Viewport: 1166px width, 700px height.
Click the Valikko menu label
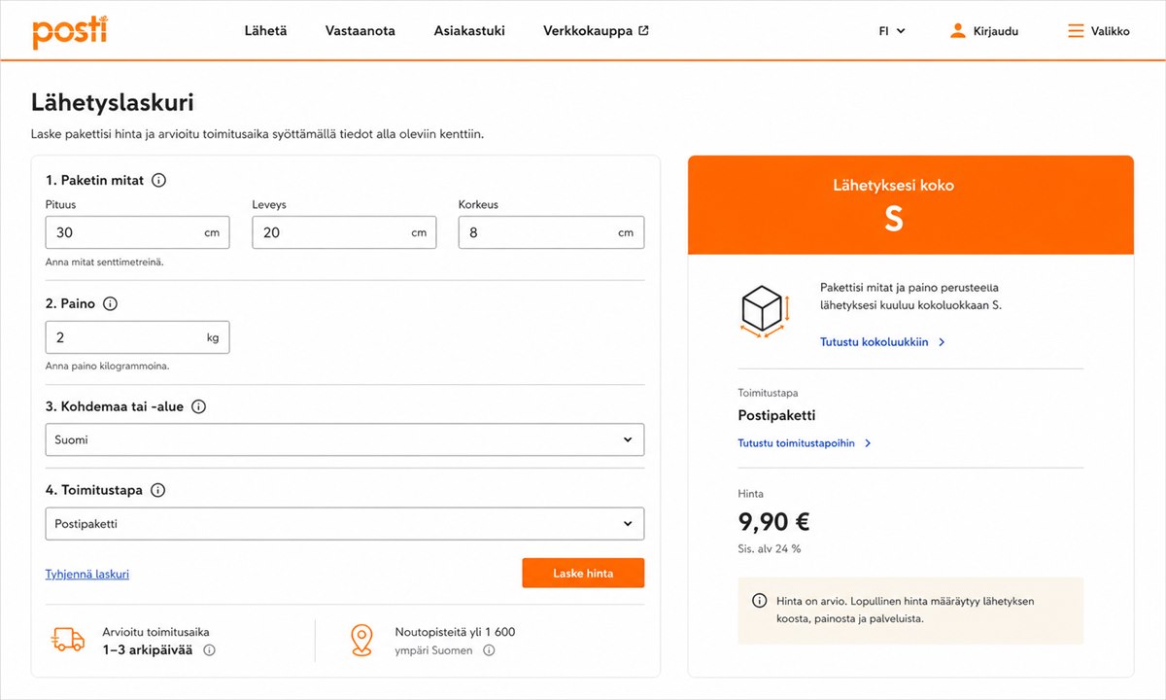coord(1110,31)
